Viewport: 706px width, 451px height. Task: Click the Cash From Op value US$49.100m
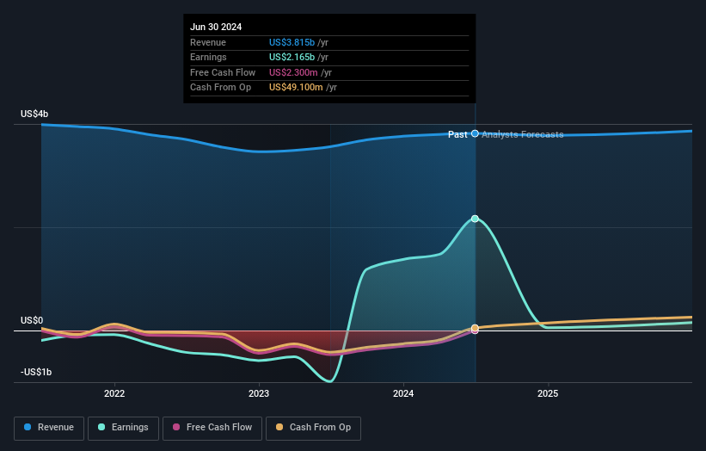pyautogui.click(x=296, y=88)
